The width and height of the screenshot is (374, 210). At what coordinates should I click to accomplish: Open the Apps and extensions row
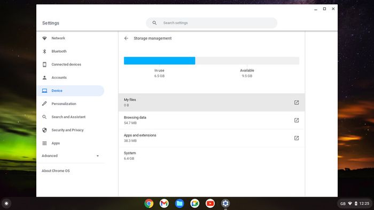click(212, 138)
